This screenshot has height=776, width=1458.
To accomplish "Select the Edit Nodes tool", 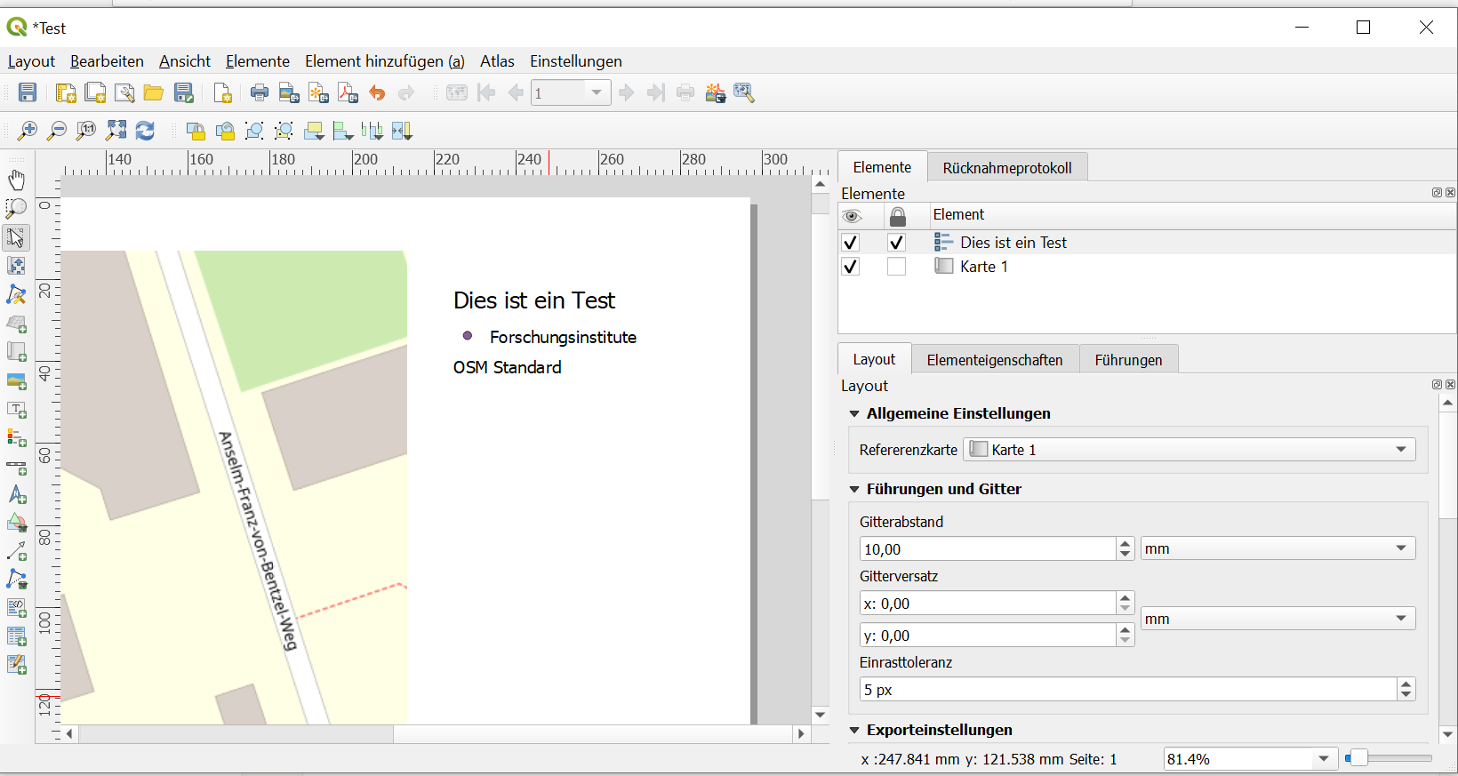I will pyautogui.click(x=16, y=294).
